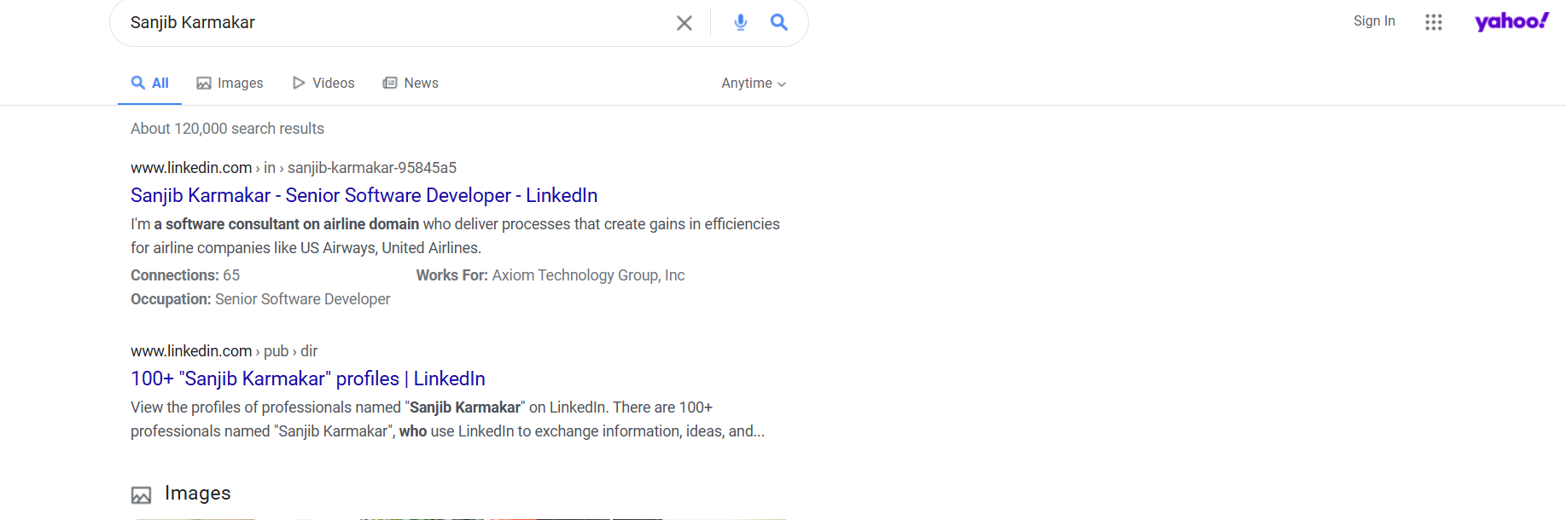Select the All results tab
The height and width of the screenshot is (520, 1566).
pos(150,83)
